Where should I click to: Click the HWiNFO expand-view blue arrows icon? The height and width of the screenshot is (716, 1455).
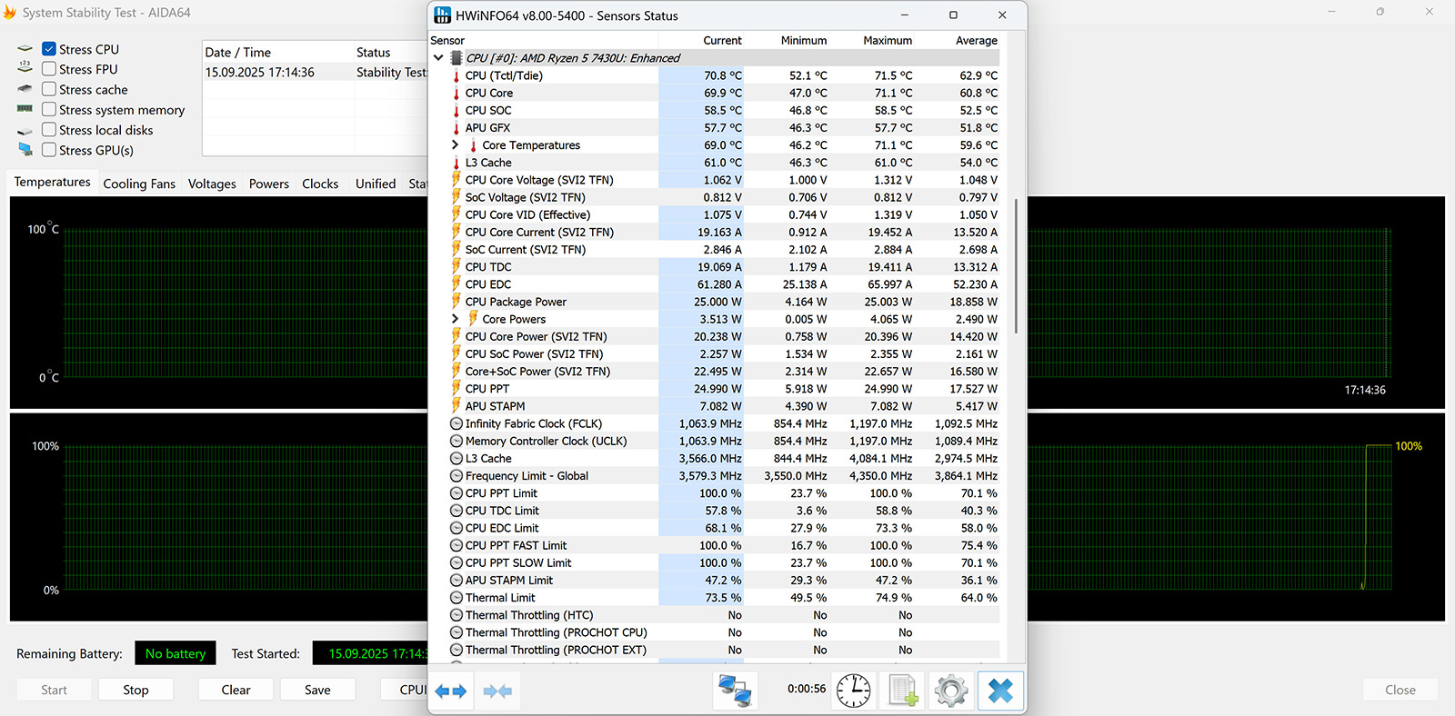[450, 691]
